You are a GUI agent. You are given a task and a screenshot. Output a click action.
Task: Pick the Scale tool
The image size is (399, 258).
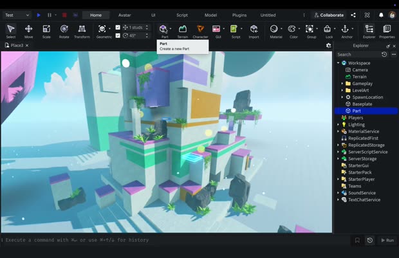tap(46, 31)
